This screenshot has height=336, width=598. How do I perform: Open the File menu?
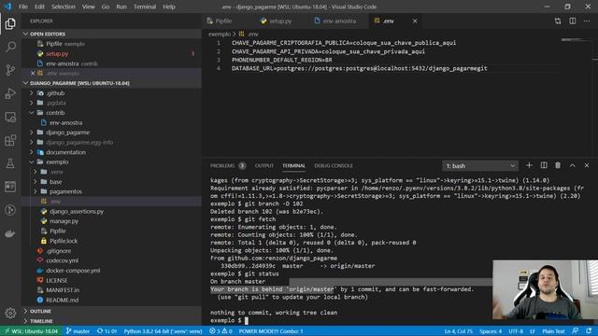click(x=22, y=7)
